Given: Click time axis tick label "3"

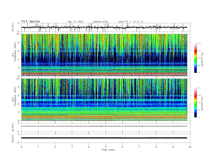Looking at the screenshot, I should click(72, 147).
